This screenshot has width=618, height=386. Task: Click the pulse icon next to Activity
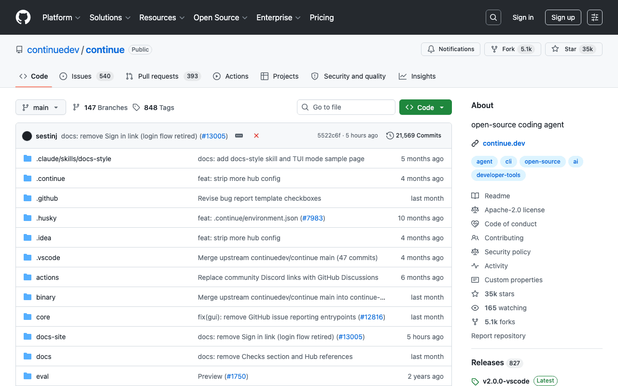point(475,266)
